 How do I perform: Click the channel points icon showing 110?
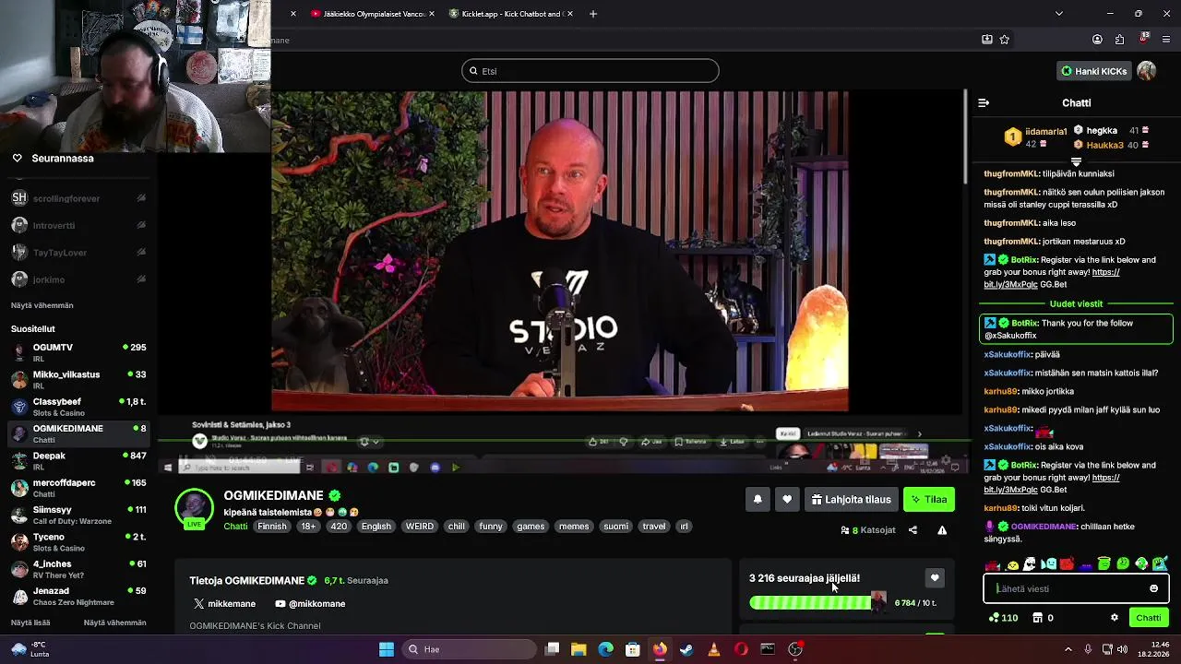click(x=1003, y=618)
